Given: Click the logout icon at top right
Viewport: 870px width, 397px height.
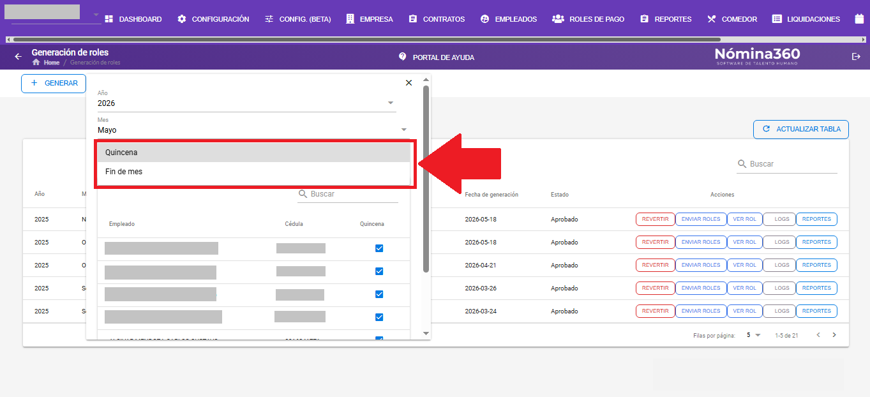Looking at the screenshot, I should point(857,57).
